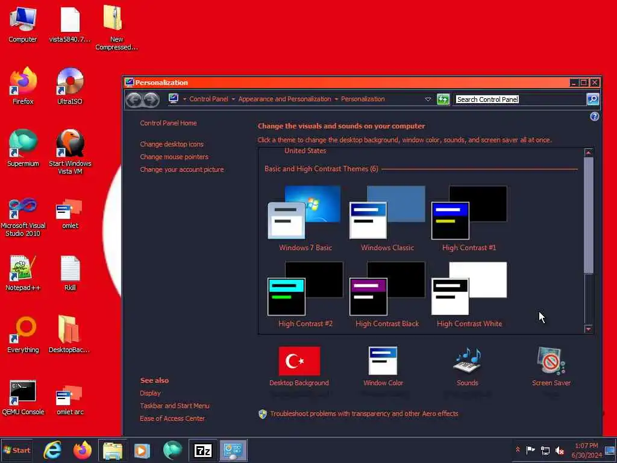Viewport: 617px width, 463px height.
Task: Open Screen Saver settings
Action: pos(551,366)
